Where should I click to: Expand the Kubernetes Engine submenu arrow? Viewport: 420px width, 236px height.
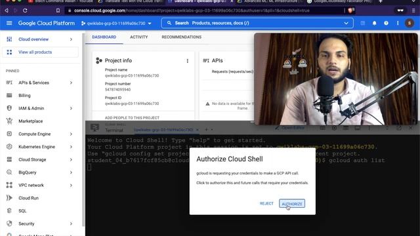(71, 147)
